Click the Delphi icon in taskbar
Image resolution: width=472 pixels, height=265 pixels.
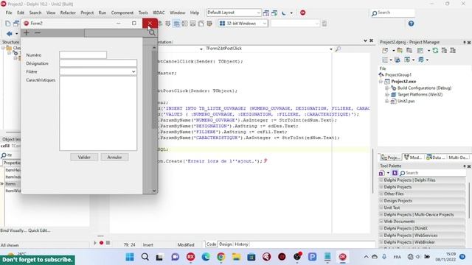coord(342,257)
